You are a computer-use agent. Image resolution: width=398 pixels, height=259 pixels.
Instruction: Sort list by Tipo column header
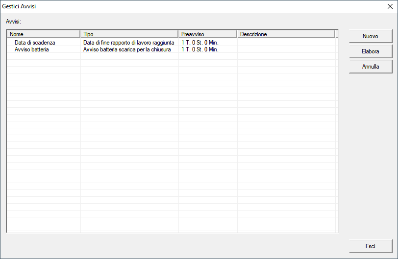(129, 34)
